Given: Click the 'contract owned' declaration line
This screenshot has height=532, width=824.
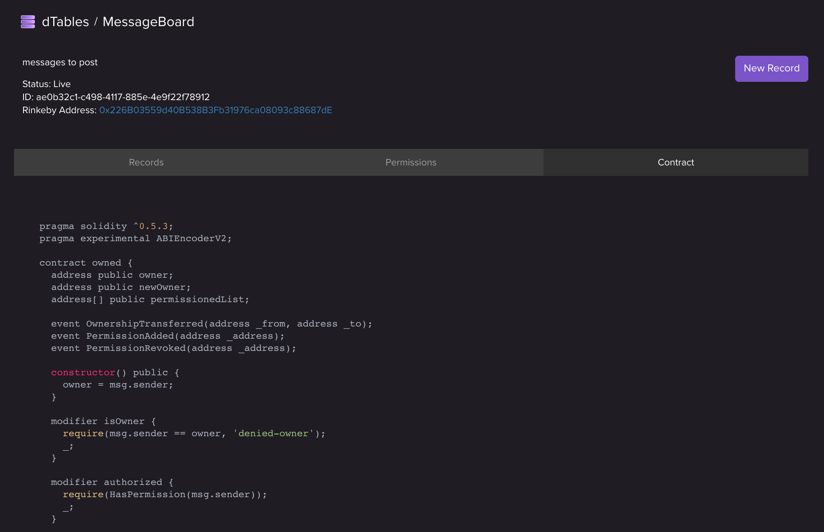Looking at the screenshot, I should (86, 263).
